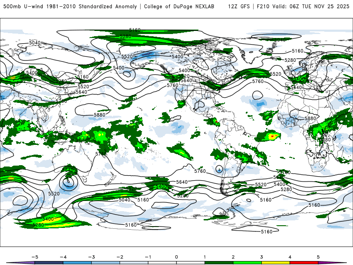This screenshot has width=353, height=265.
Task: Click the yellow-red anomaly maximum off Brazil's northeast coast
Action: pos(273,136)
